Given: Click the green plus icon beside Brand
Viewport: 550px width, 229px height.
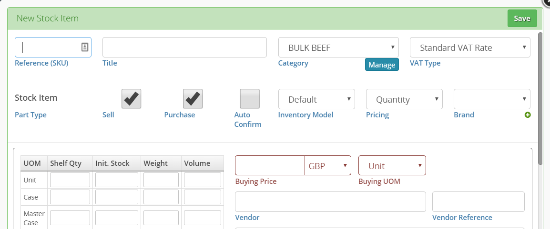Looking at the screenshot, I should [x=528, y=114].
